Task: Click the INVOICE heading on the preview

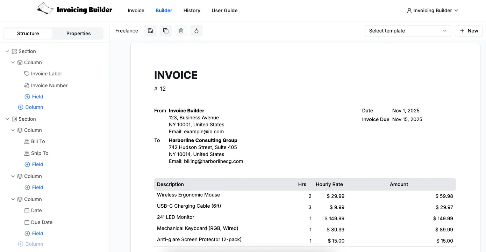Action: 176,75
